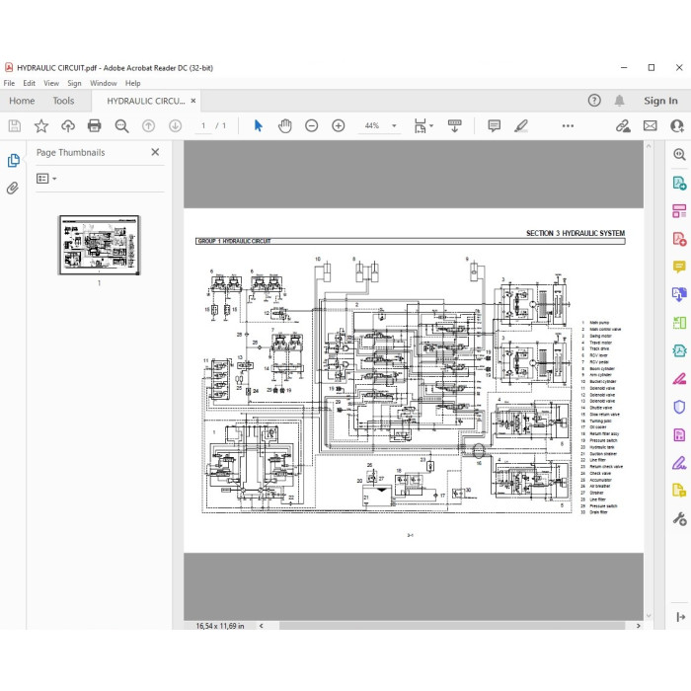
Task: Go to next page arrow
Action: 176,126
